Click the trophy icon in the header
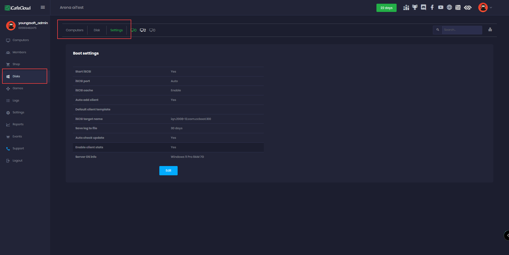 [415, 7]
